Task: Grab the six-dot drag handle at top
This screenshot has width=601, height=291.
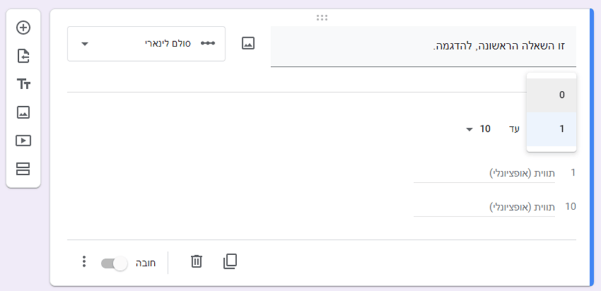Action: pyautogui.click(x=322, y=18)
